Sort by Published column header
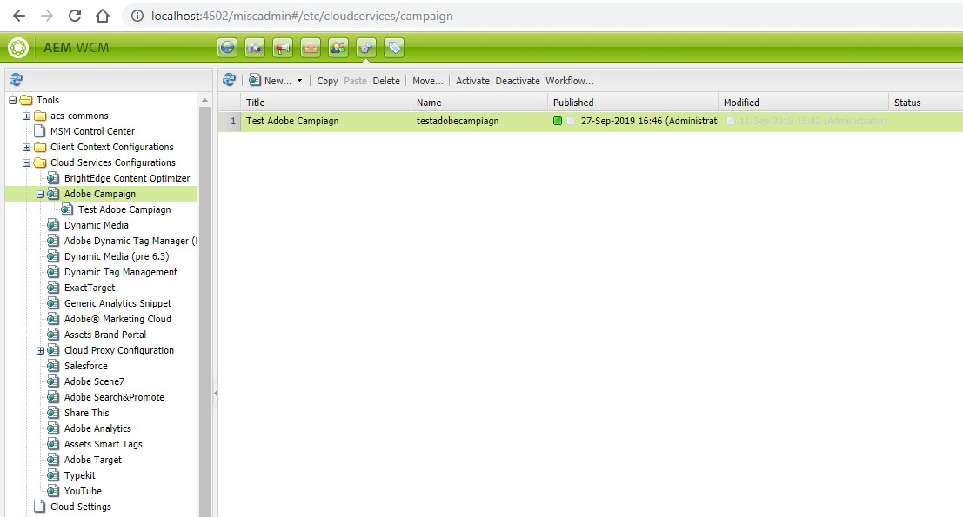 coord(633,103)
